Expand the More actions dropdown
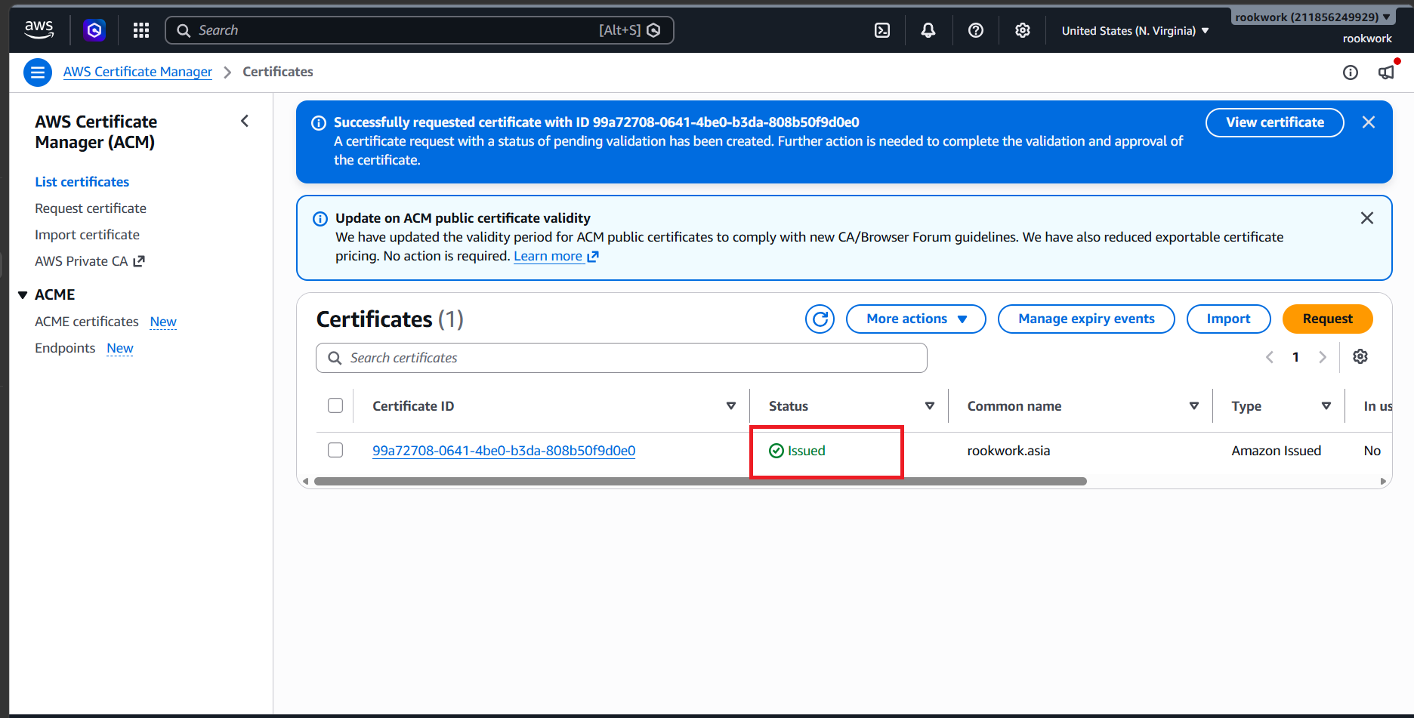1414x718 pixels. (916, 319)
